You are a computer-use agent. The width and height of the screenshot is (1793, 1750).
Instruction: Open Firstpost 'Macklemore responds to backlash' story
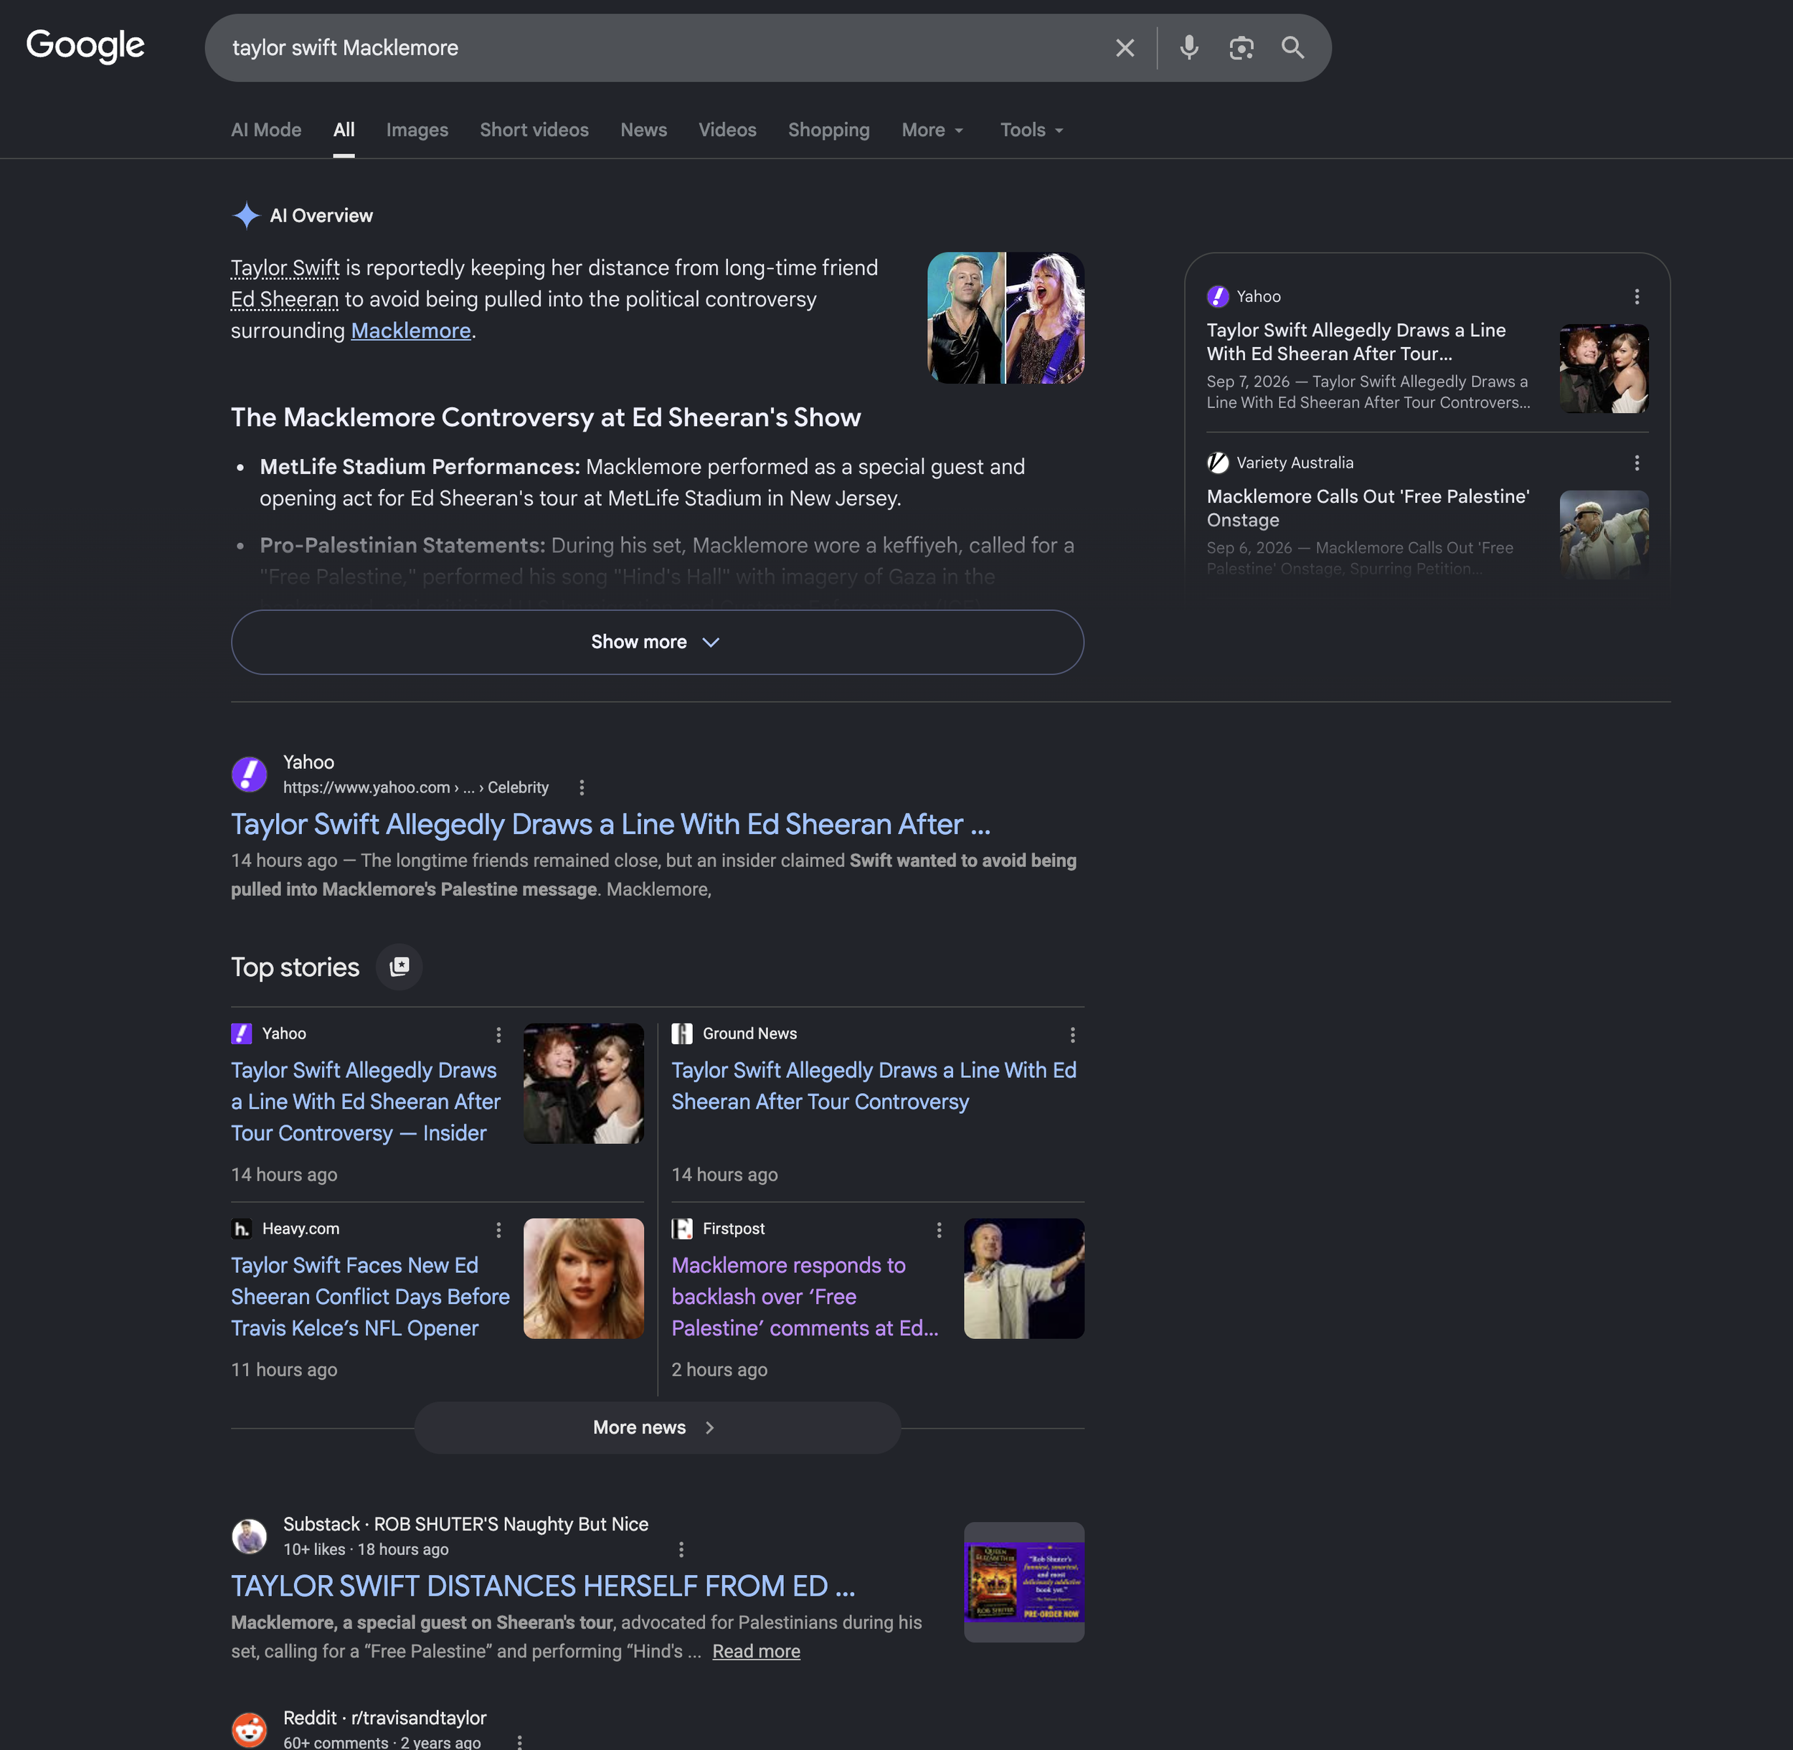tap(805, 1297)
